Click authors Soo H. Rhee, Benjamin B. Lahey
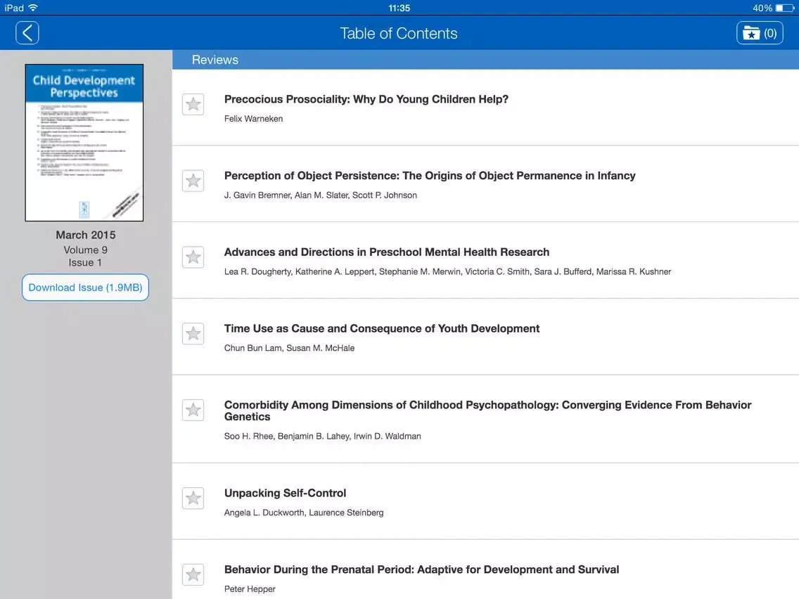 [287, 436]
